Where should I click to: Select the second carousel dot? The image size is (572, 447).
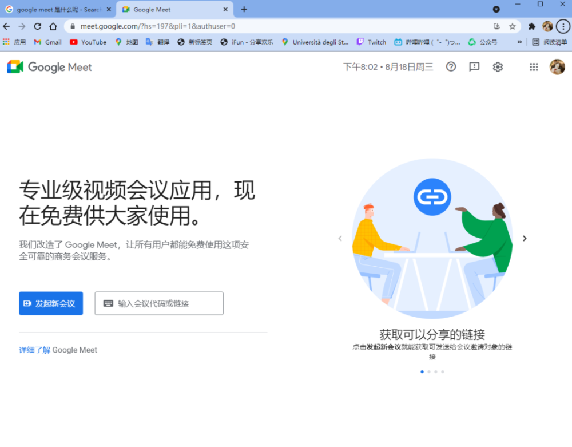(429, 372)
